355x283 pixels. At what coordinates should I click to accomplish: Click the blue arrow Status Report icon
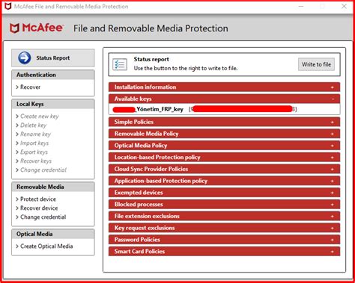pyautogui.click(x=24, y=58)
